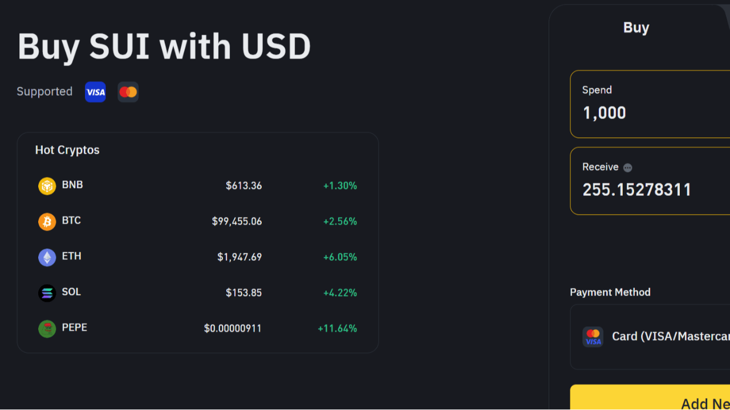The image size is (730, 410).
Task: Select the PEPE row in Hot Cryptos
Action: (x=198, y=328)
